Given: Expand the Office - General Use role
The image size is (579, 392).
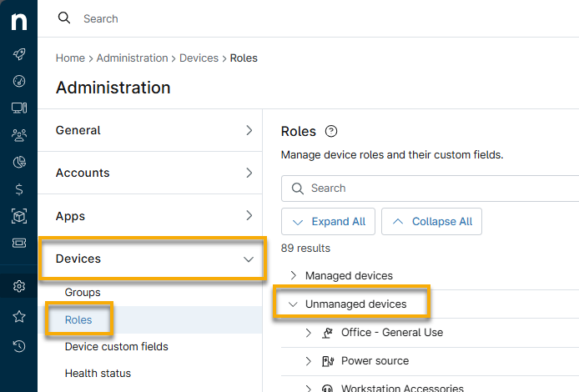Looking at the screenshot, I should point(309,333).
